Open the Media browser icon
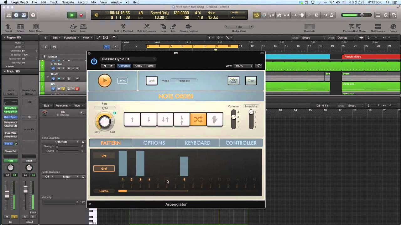401x225 pixels. point(393,15)
